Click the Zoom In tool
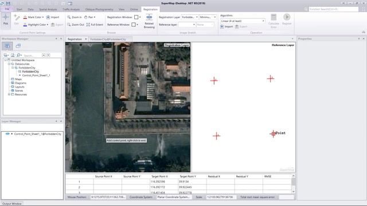The image size is (367, 206). pos(75,17)
